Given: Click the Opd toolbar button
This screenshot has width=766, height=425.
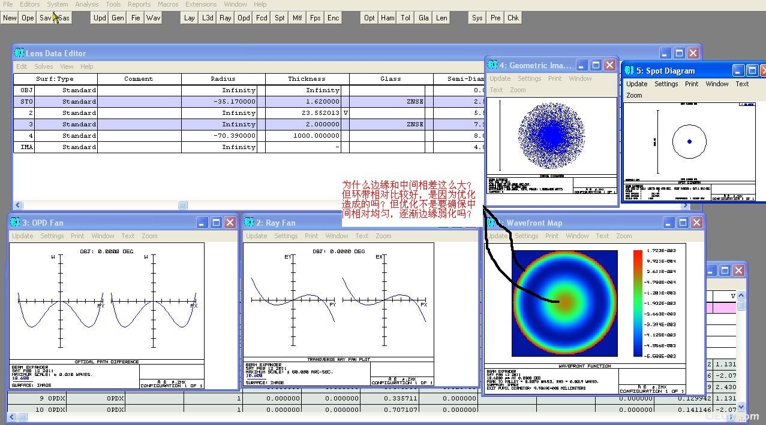Looking at the screenshot, I should (x=244, y=18).
